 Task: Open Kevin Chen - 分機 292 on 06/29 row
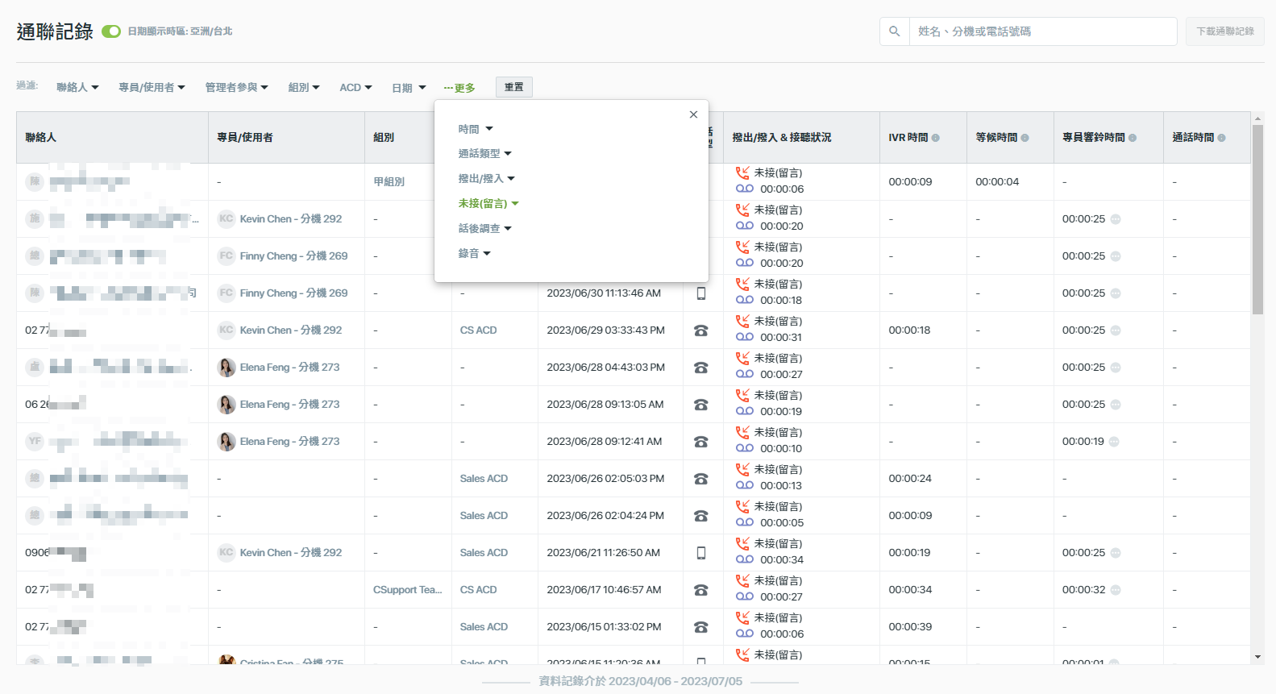[291, 330]
